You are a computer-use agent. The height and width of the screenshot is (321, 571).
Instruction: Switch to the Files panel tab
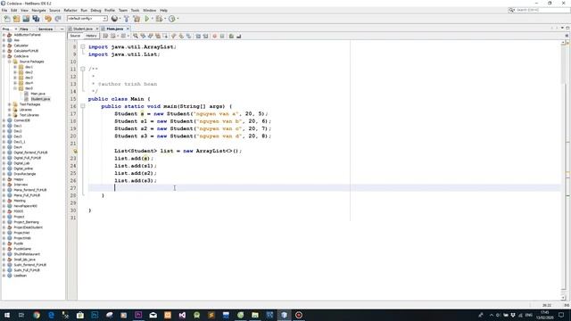tap(24, 29)
